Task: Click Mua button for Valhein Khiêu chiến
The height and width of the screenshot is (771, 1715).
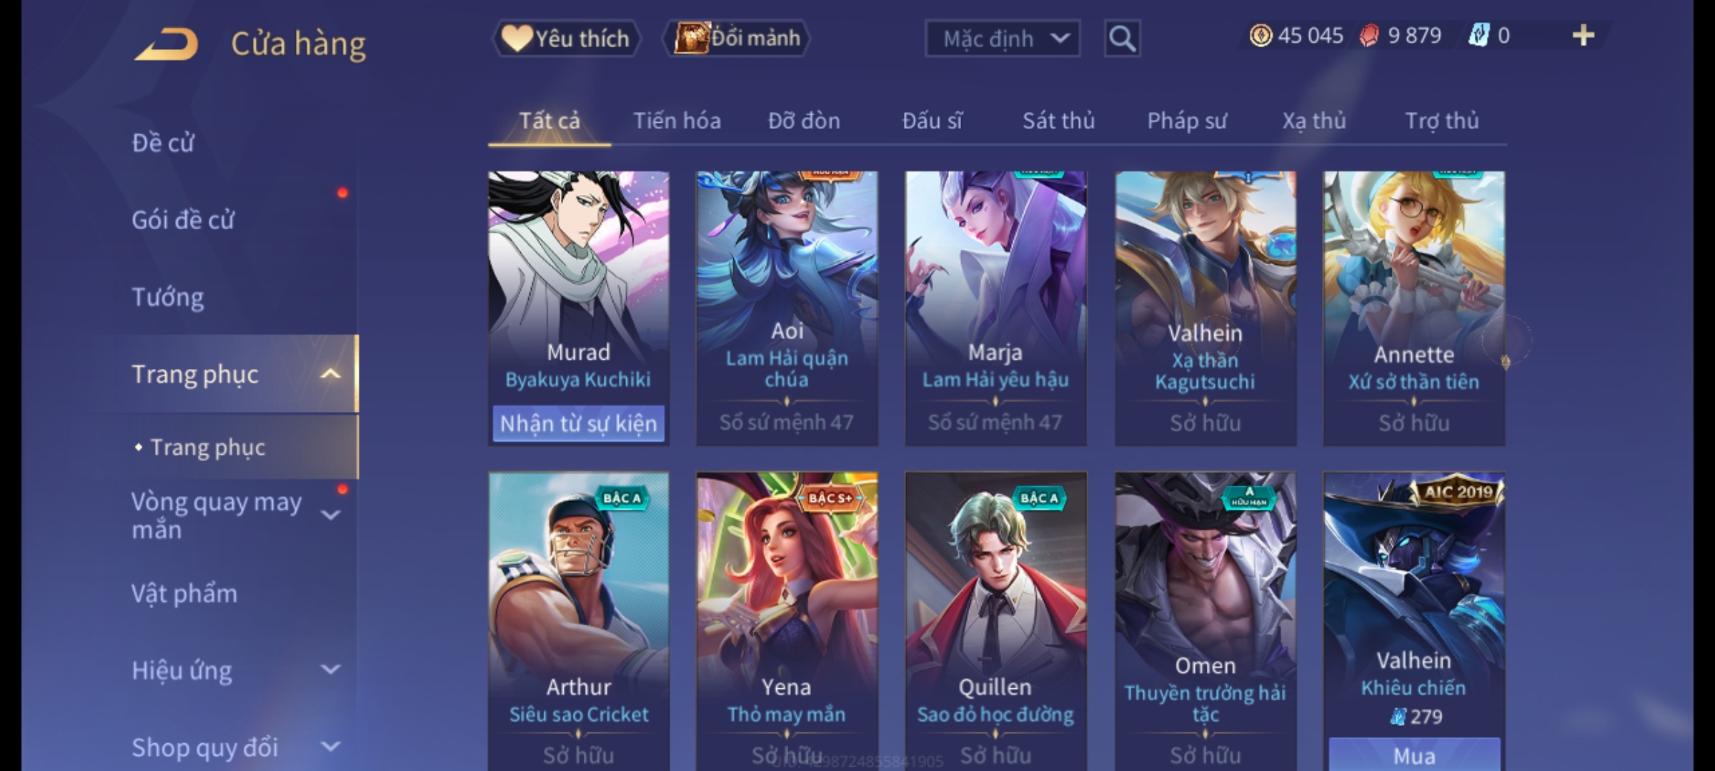Action: [1414, 755]
